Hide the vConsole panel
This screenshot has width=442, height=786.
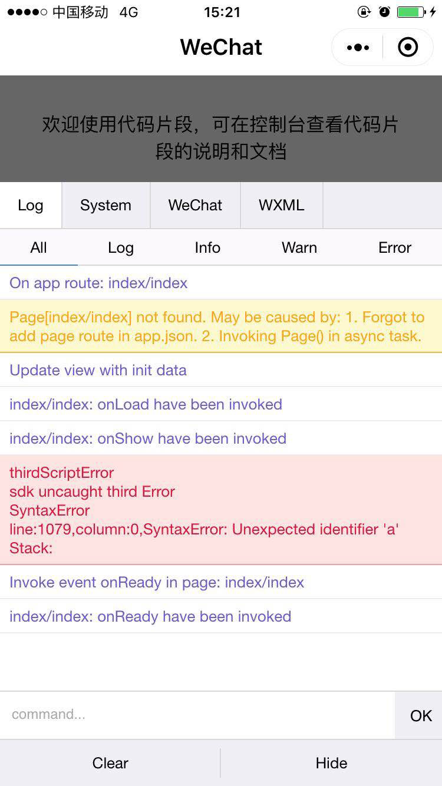(x=331, y=763)
